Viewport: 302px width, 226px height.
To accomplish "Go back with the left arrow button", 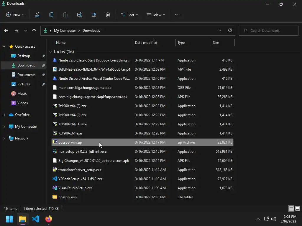I will [6, 31].
